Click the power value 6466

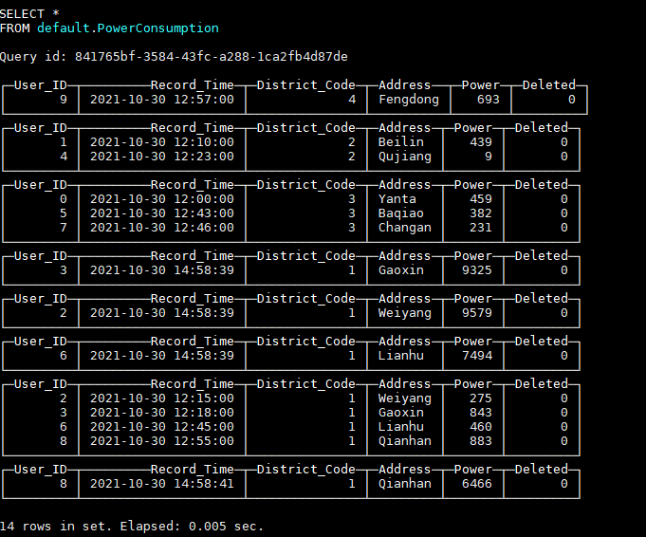coord(476,484)
